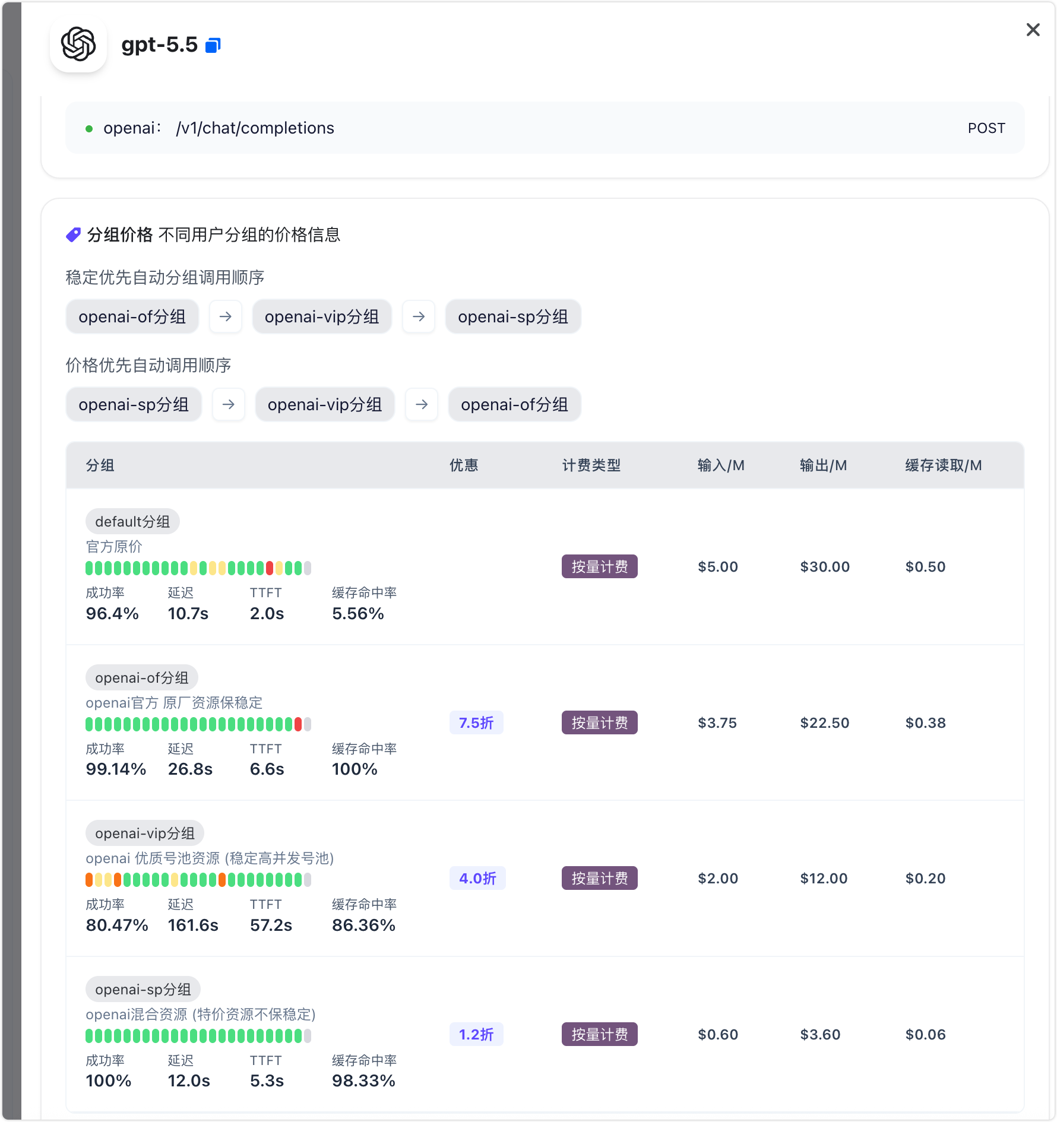The height and width of the screenshot is (1122, 1057).
Task: Select the /v1/chat/completions endpoint path
Action: tap(255, 128)
